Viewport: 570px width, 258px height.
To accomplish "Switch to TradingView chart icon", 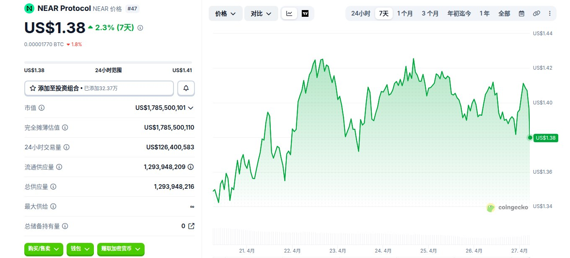I will (x=305, y=13).
